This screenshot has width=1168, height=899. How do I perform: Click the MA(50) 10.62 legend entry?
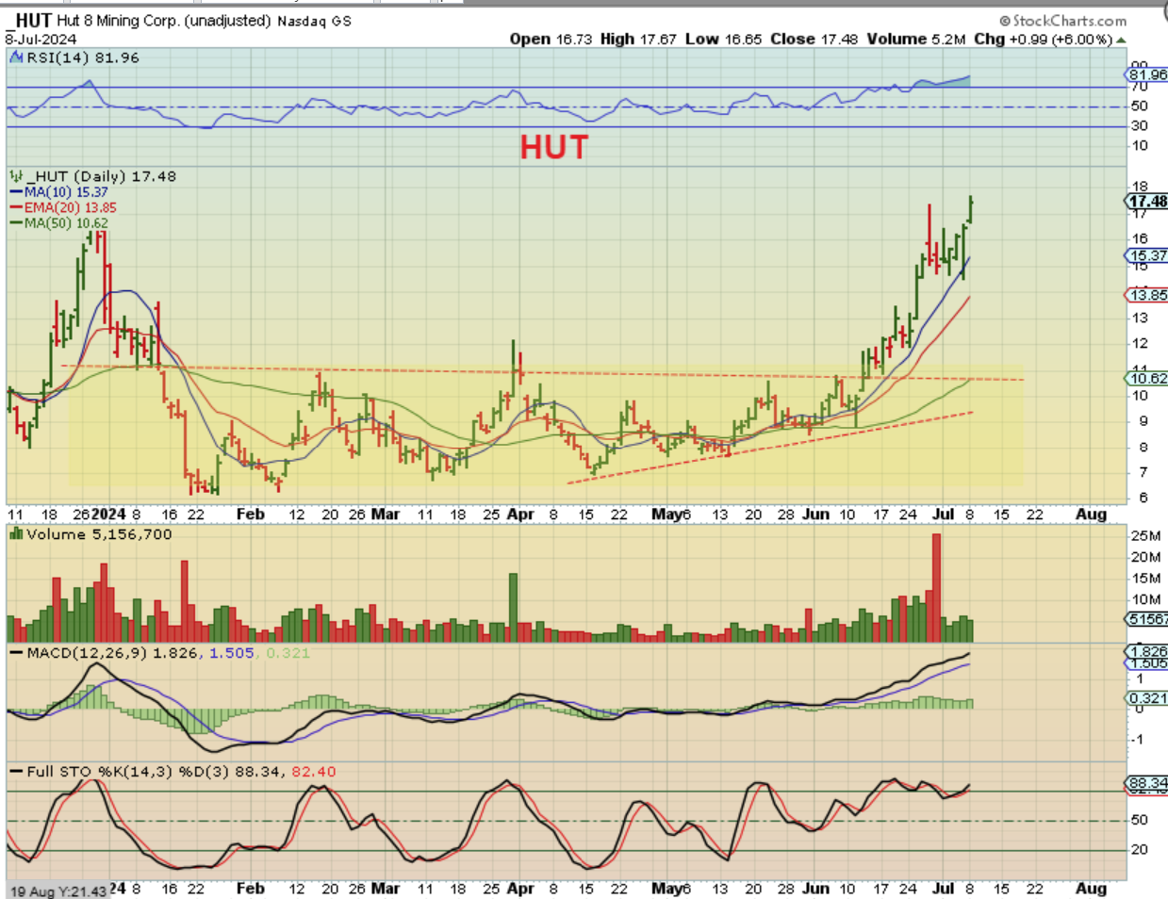66,223
